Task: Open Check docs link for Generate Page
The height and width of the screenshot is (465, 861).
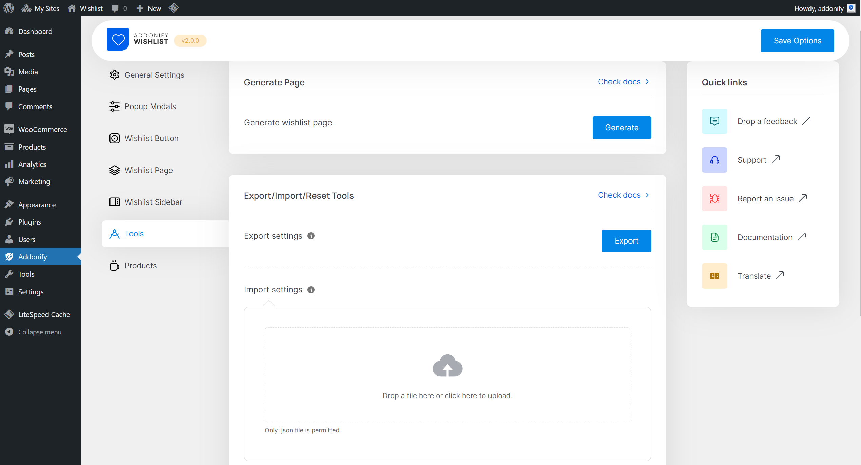Action: coord(624,82)
